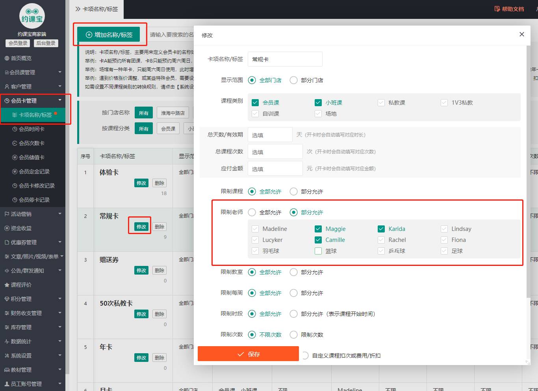Click the 会员卡管理 clock icon
The image size is (538, 391).
click(7, 101)
